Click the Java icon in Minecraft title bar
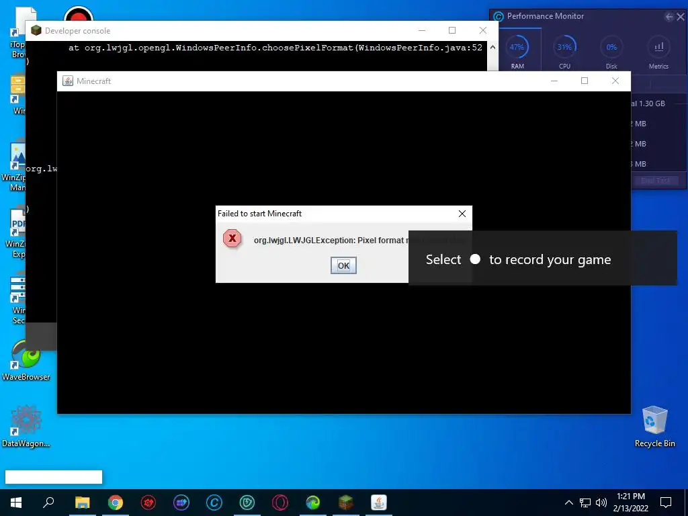Viewport: 688px width, 516px height. (68, 81)
